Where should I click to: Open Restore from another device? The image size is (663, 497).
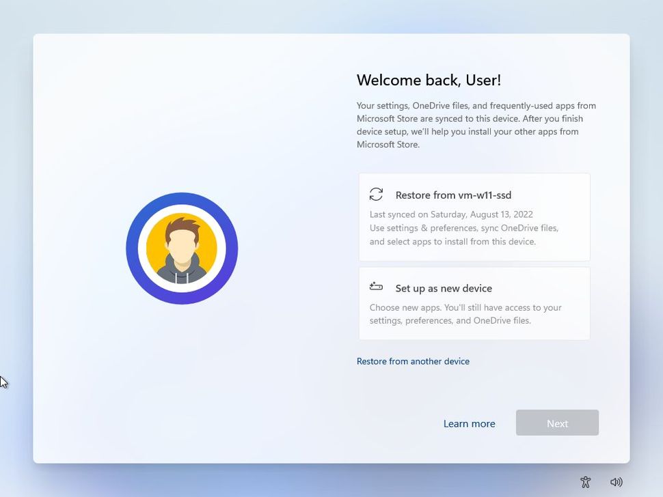coord(413,361)
